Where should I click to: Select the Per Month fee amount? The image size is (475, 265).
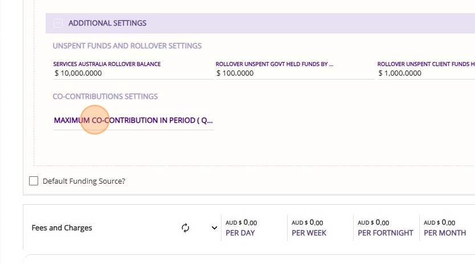(x=440, y=223)
